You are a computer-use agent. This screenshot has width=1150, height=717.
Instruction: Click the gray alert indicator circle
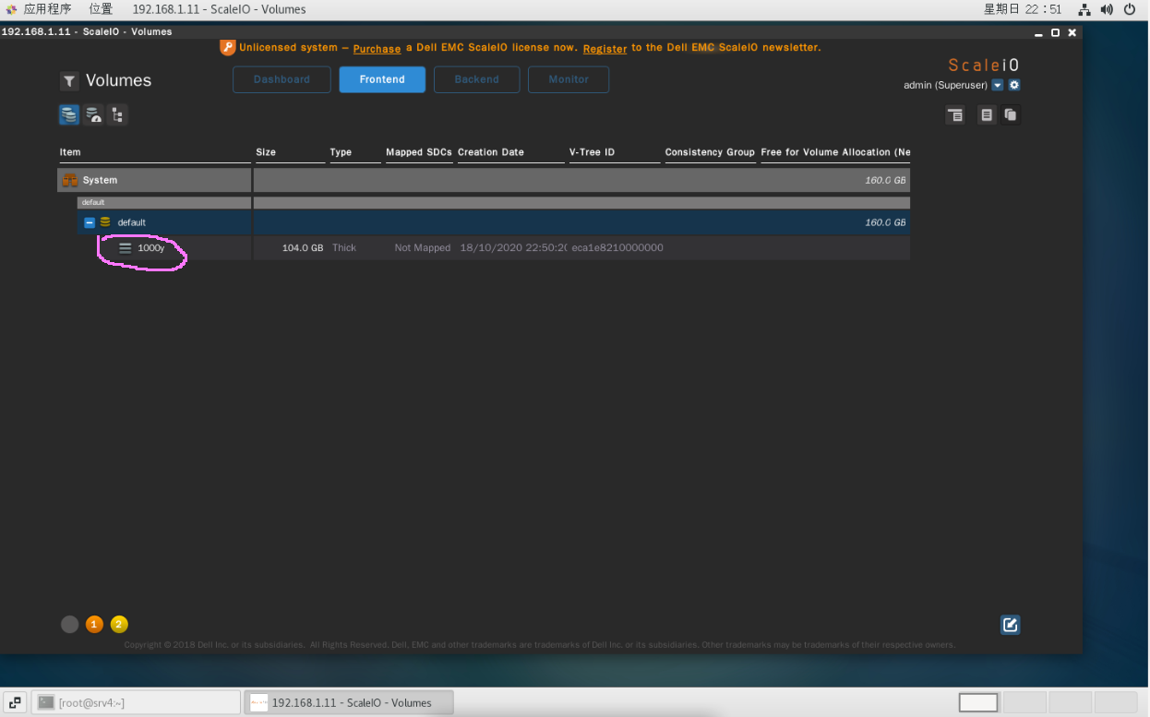point(69,625)
